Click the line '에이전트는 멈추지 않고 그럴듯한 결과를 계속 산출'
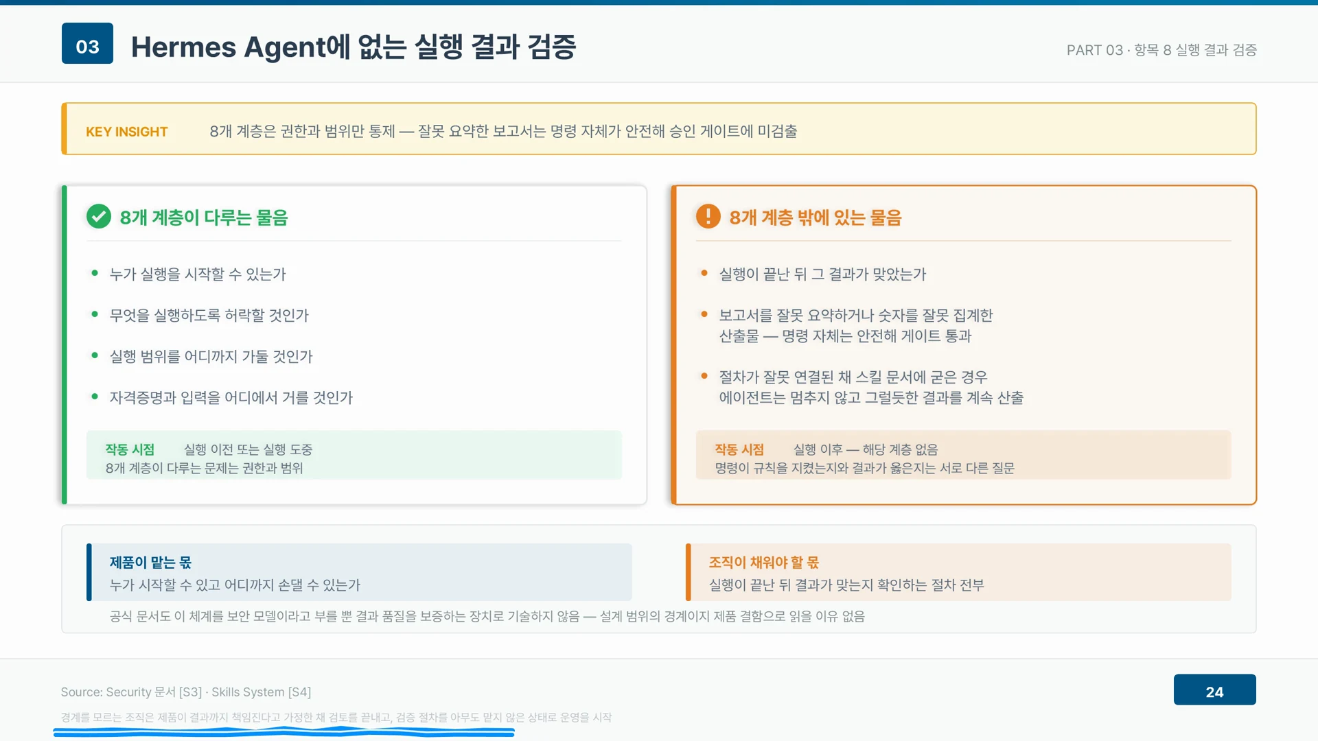This screenshot has width=1318, height=741. coord(871,397)
